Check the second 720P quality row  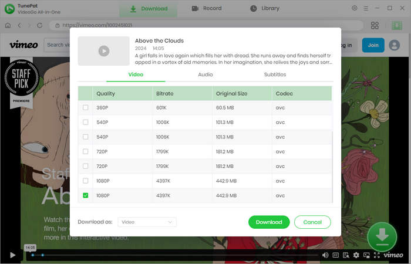pos(86,166)
